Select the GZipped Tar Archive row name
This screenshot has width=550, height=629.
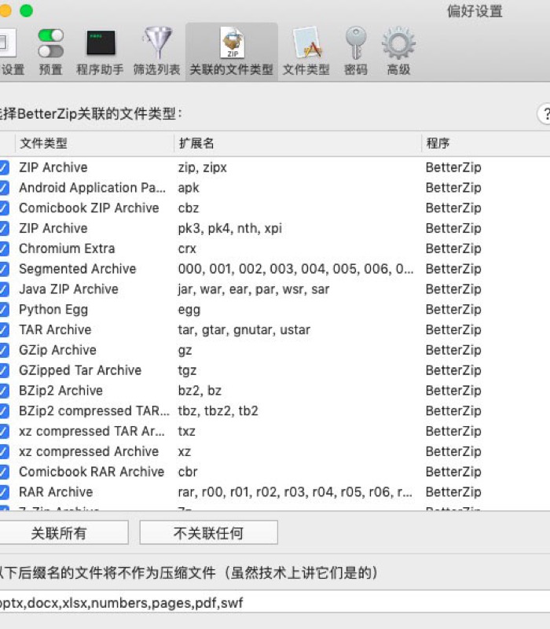80,370
